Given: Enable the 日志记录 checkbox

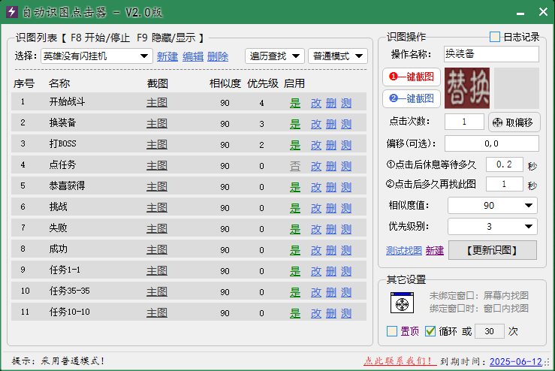Looking at the screenshot, I should (x=495, y=37).
